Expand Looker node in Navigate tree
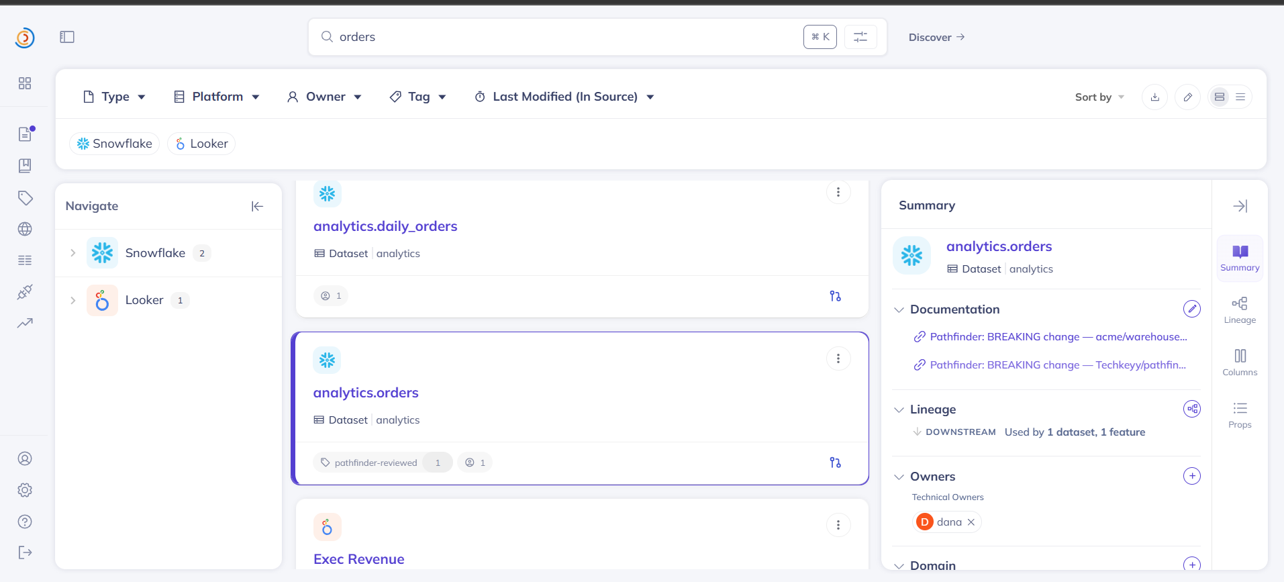The height and width of the screenshot is (582, 1284). click(x=72, y=300)
